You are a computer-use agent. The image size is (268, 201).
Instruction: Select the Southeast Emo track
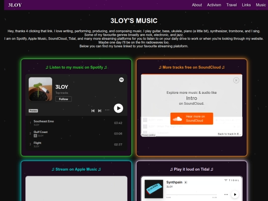click(76, 123)
